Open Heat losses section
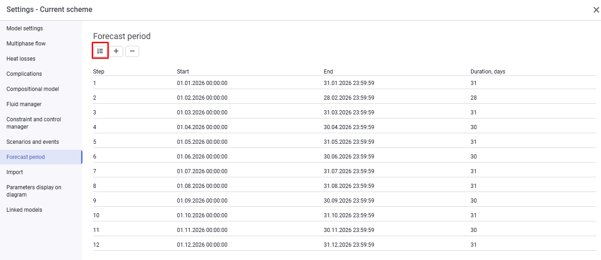 21,59
